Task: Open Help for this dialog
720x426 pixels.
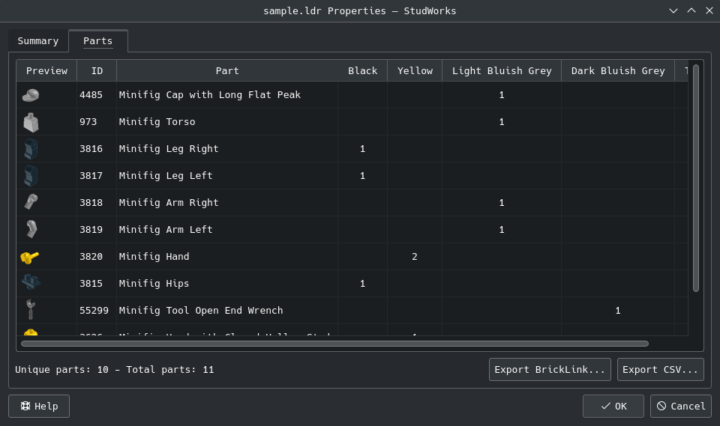Action: 39,407
